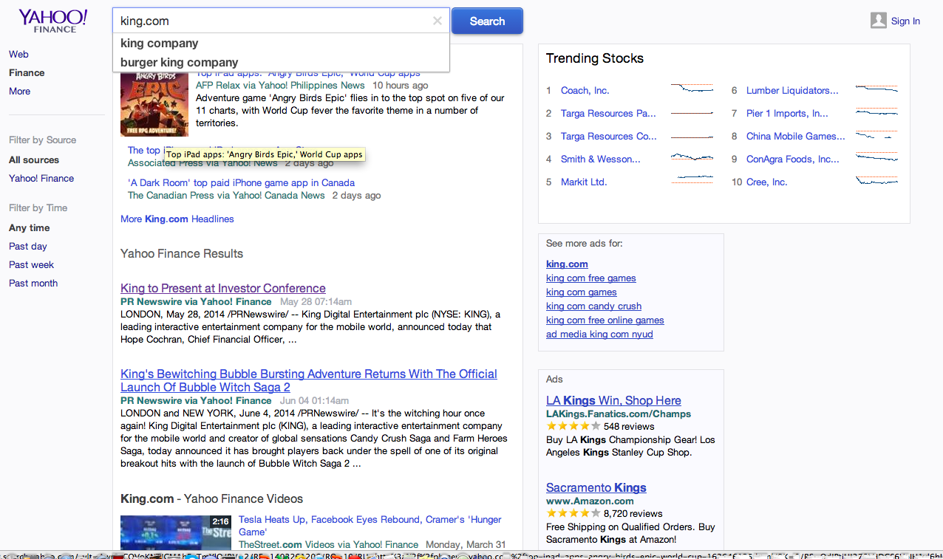Image resolution: width=943 pixels, height=559 pixels.
Task: Click the star rating with 548 reviews
Action: pyautogui.click(x=573, y=426)
